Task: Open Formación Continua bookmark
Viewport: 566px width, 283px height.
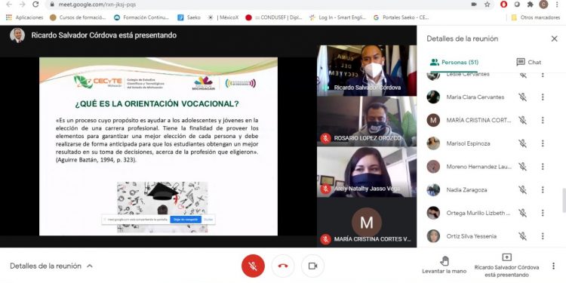Action: point(142,17)
